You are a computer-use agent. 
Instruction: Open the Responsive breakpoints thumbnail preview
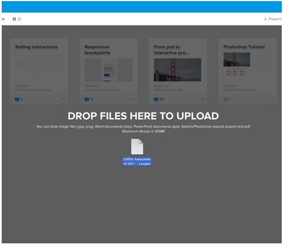109,70
